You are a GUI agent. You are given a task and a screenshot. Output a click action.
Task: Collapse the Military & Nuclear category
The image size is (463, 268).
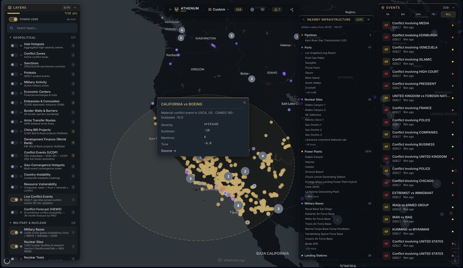[x=10, y=223]
